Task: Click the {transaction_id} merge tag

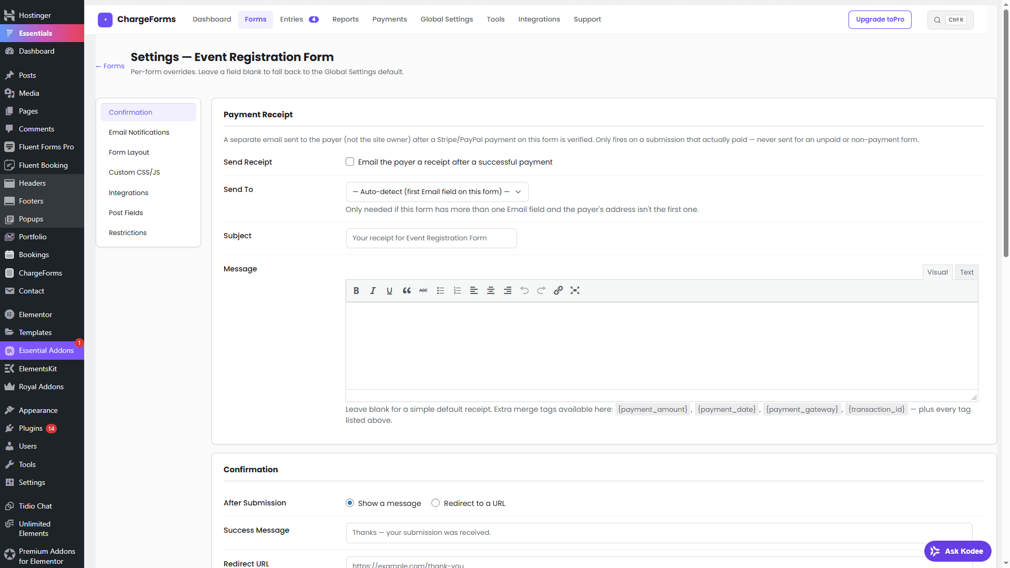Action: click(876, 409)
